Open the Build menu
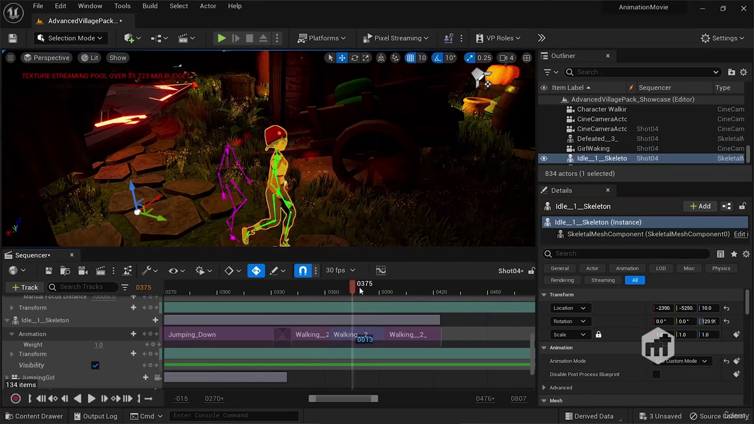754x424 pixels. (150, 6)
